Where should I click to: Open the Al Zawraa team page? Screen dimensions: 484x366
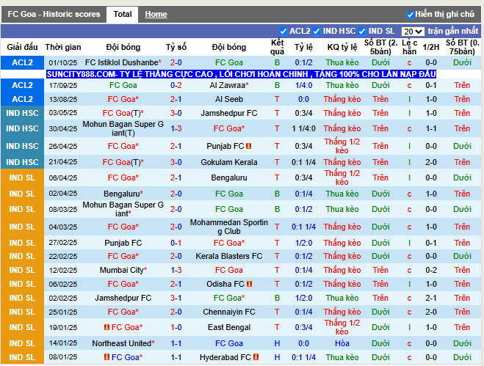point(228,85)
